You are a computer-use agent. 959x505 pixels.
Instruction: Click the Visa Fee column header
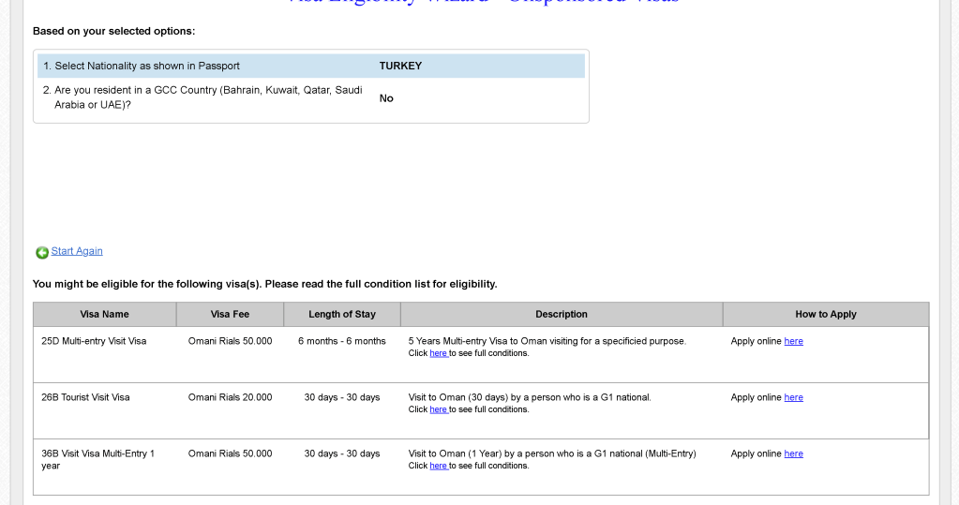(230, 314)
